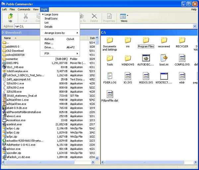Open the Address bar dropdown arrow
The image size is (199, 170).
[x=195, y=26]
